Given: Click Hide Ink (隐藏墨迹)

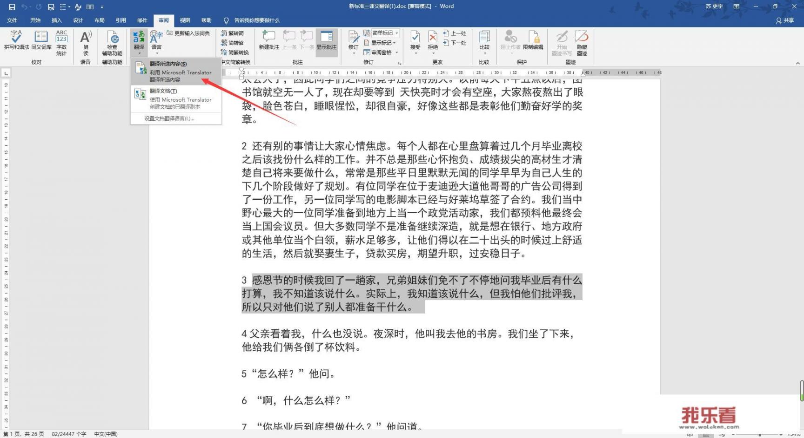Looking at the screenshot, I should pyautogui.click(x=582, y=43).
